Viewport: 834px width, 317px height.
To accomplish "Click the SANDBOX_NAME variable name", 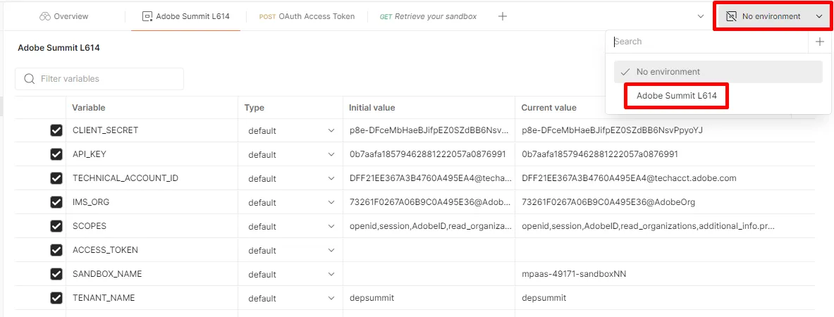I will 107,274.
